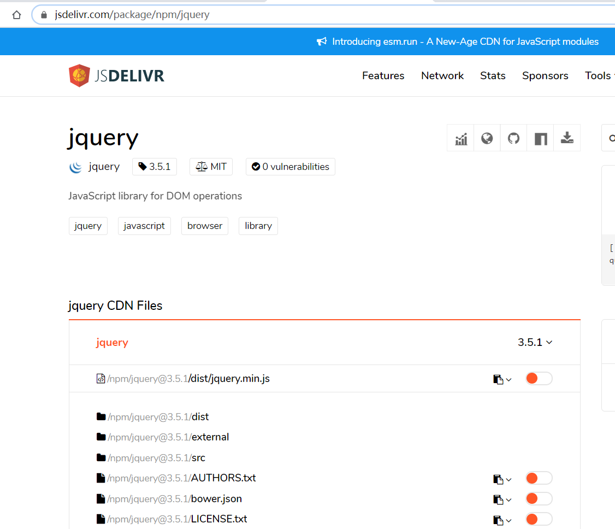
Task: Go to the jsDelivr logo homepage
Action: (x=116, y=75)
